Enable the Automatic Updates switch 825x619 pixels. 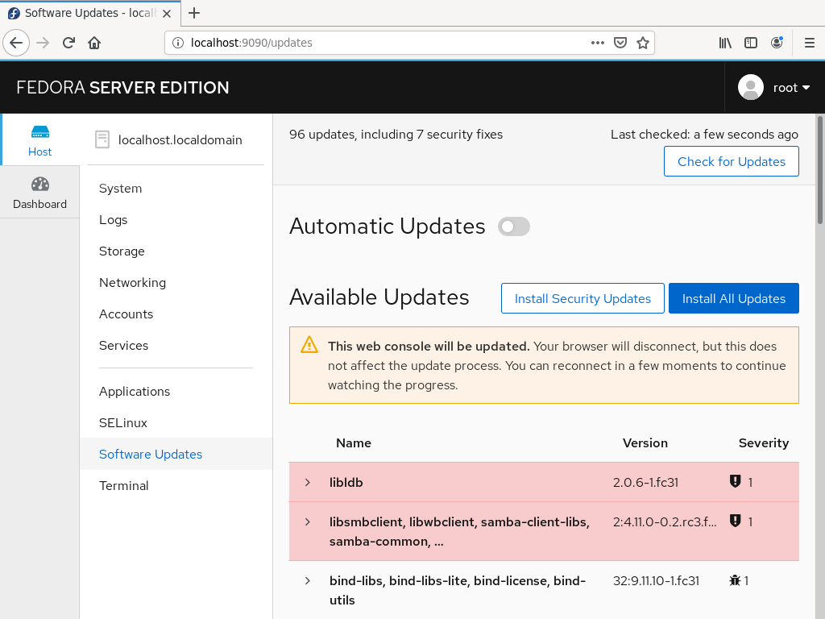tap(514, 226)
